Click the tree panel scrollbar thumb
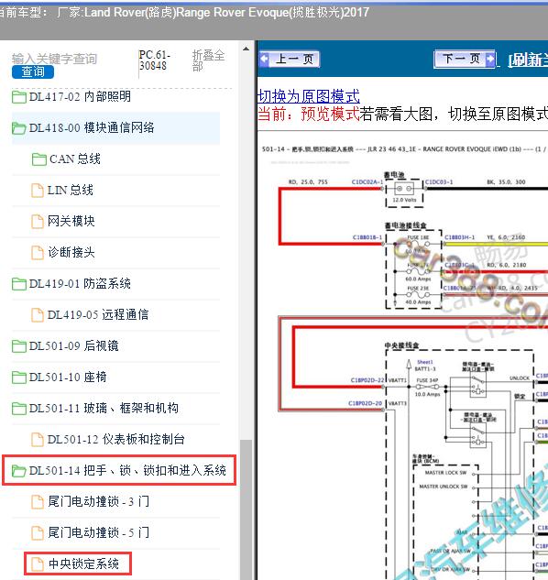 (x=246, y=509)
